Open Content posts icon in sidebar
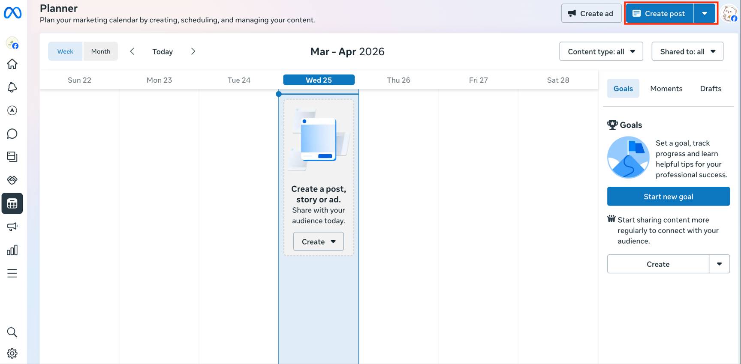Viewport: 741px width, 364px height. 12,157
